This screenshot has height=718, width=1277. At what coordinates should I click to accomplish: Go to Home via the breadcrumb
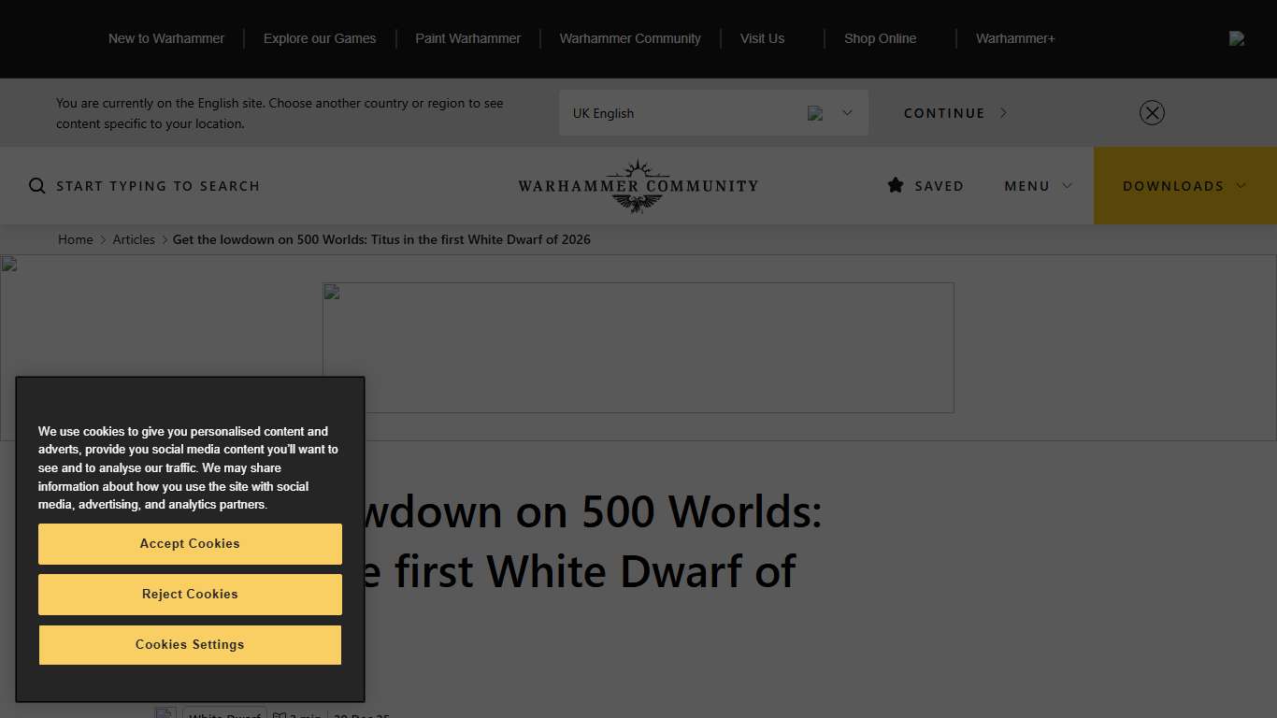pyautogui.click(x=76, y=239)
